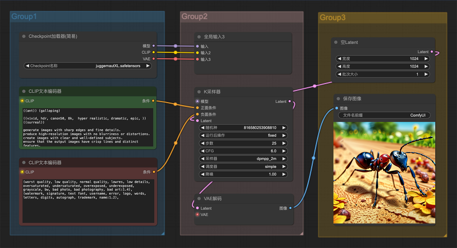Click the Group1 resize corner handle
This screenshot has height=248, width=457.
click(163, 233)
